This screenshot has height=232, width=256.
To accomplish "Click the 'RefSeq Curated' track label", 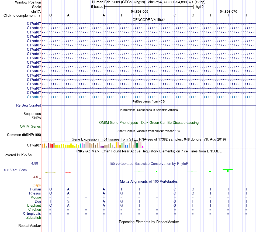I will coord(29,105).
